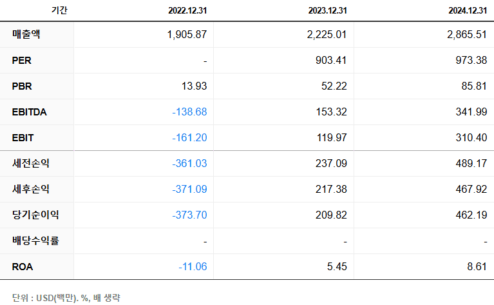Select EBITDA value -138.68
Viewport: 494px width, 305px height.
[x=189, y=112]
